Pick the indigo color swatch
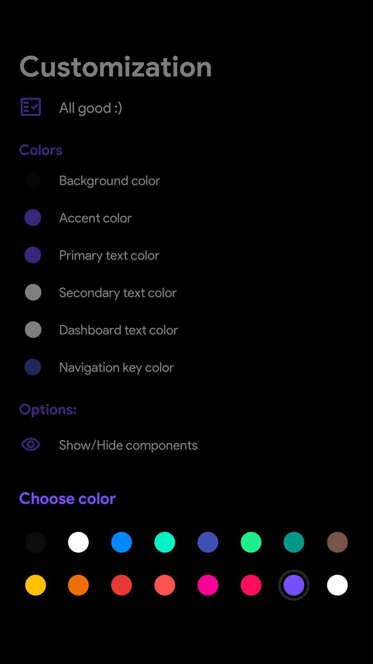 [208, 542]
